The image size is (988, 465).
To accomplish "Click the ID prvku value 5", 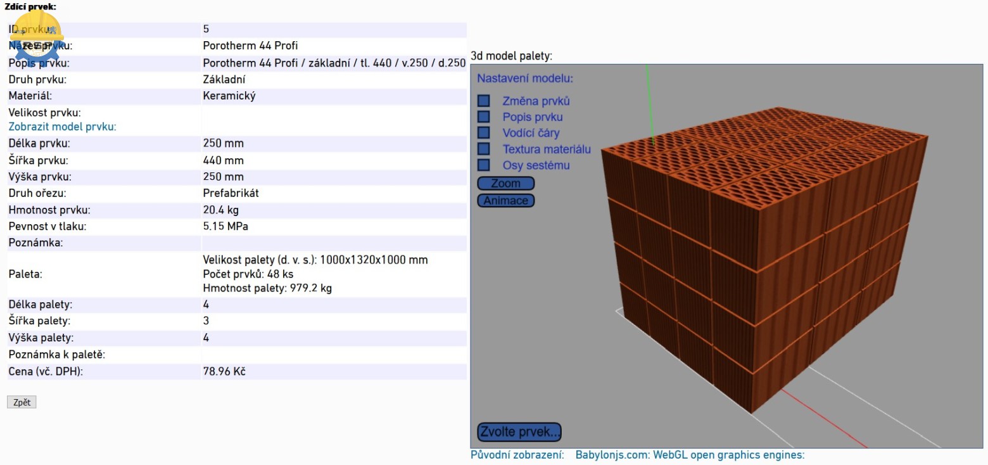I will 206,29.
